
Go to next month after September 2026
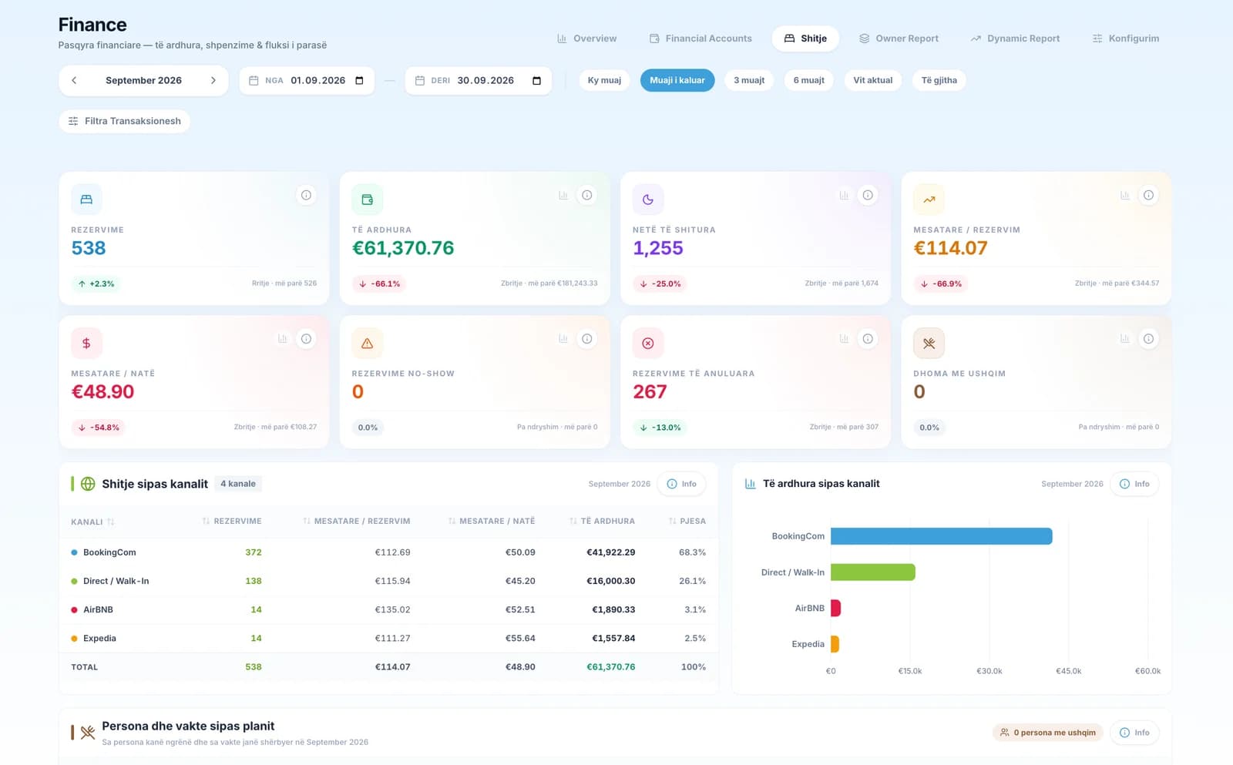click(x=213, y=80)
